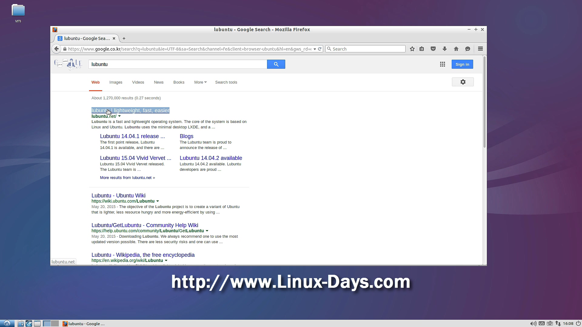Go back with the Firefox back arrow

click(x=56, y=49)
